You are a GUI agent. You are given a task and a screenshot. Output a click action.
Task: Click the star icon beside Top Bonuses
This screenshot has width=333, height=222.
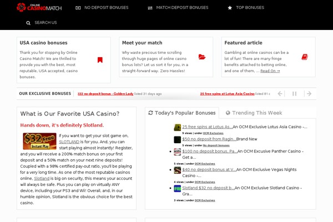(230, 8)
